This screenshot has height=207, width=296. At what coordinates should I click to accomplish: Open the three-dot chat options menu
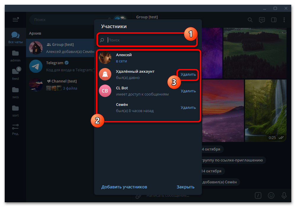(x=284, y=20)
